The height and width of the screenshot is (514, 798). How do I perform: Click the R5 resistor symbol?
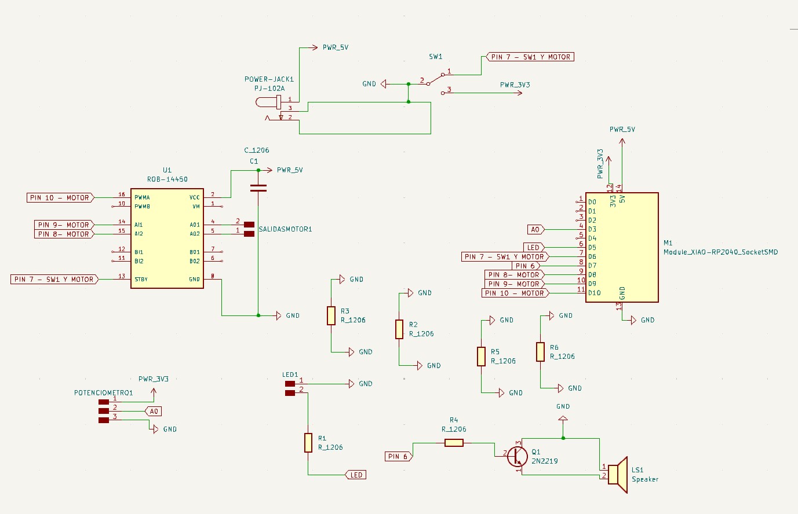(x=481, y=356)
